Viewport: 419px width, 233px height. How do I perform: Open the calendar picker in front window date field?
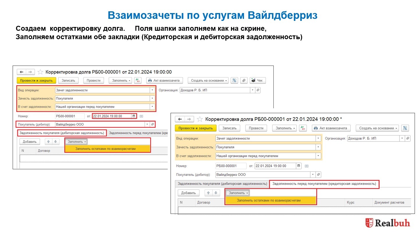tap(299, 166)
